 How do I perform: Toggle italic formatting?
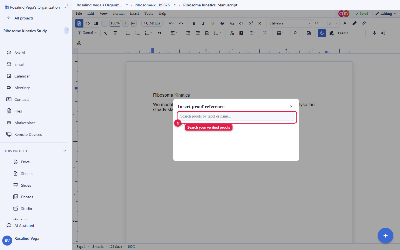[x=203, y=23]
